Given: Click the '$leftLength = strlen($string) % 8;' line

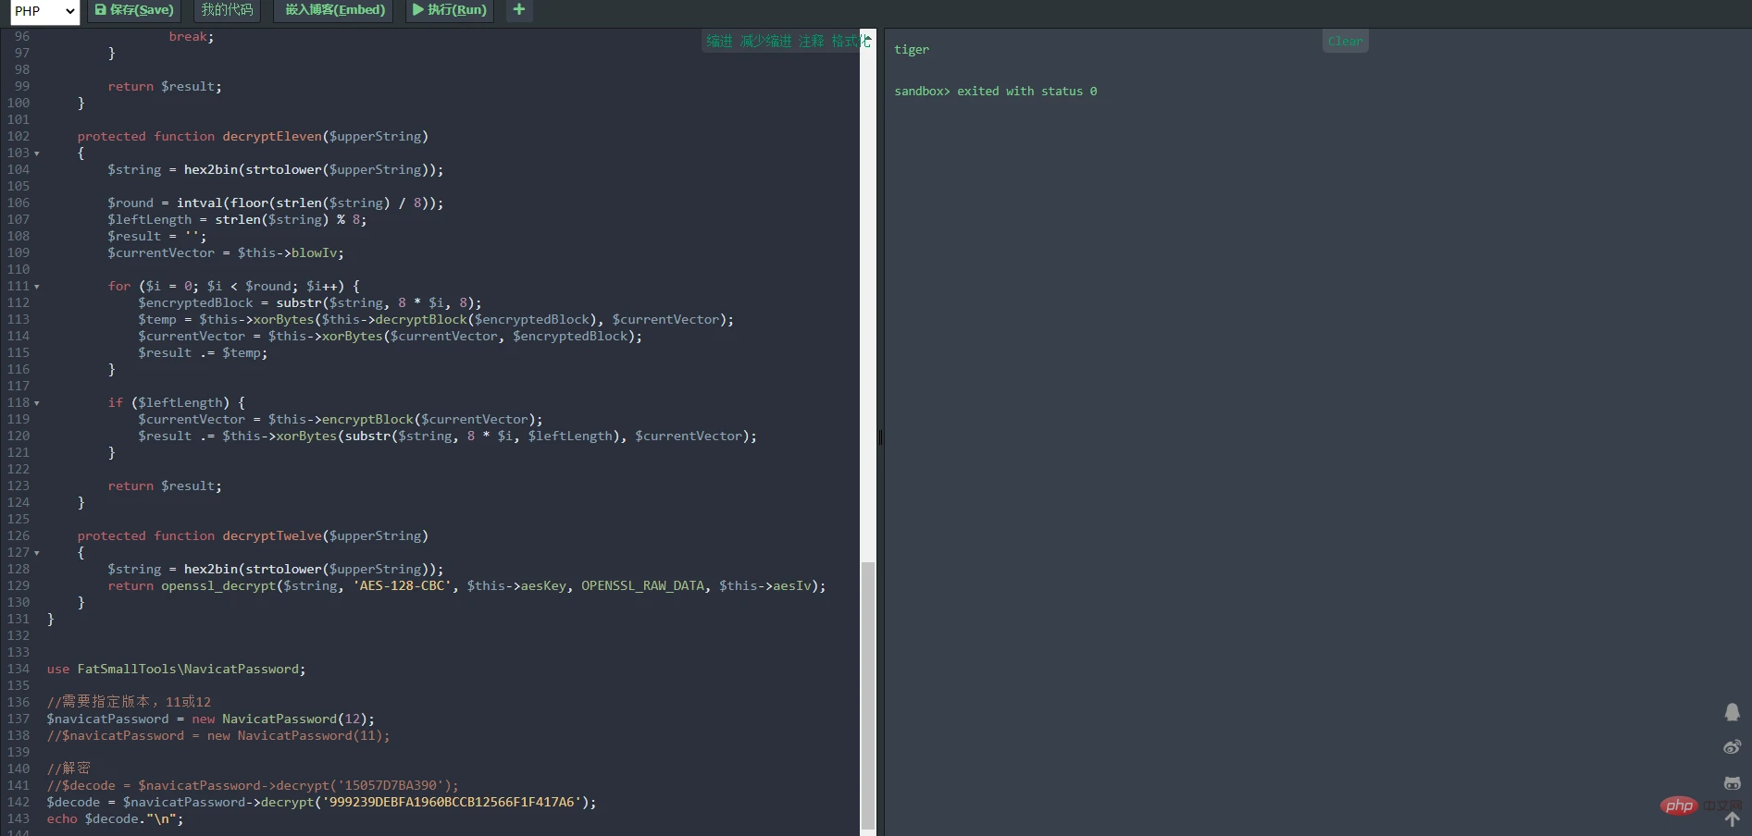Looking at the screenshot, I should click(237, 220).
